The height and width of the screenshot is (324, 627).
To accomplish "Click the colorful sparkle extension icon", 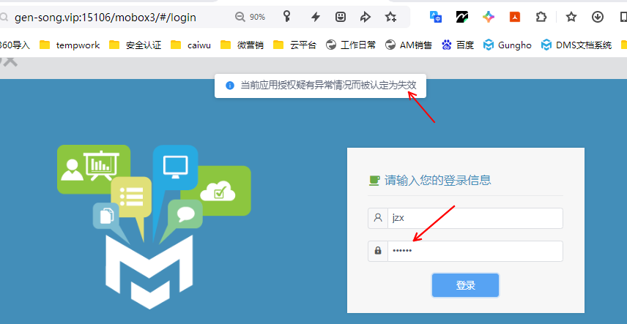I will point(489,17).
